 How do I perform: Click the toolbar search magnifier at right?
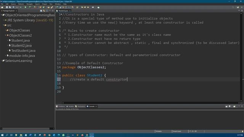click(233, 7)
